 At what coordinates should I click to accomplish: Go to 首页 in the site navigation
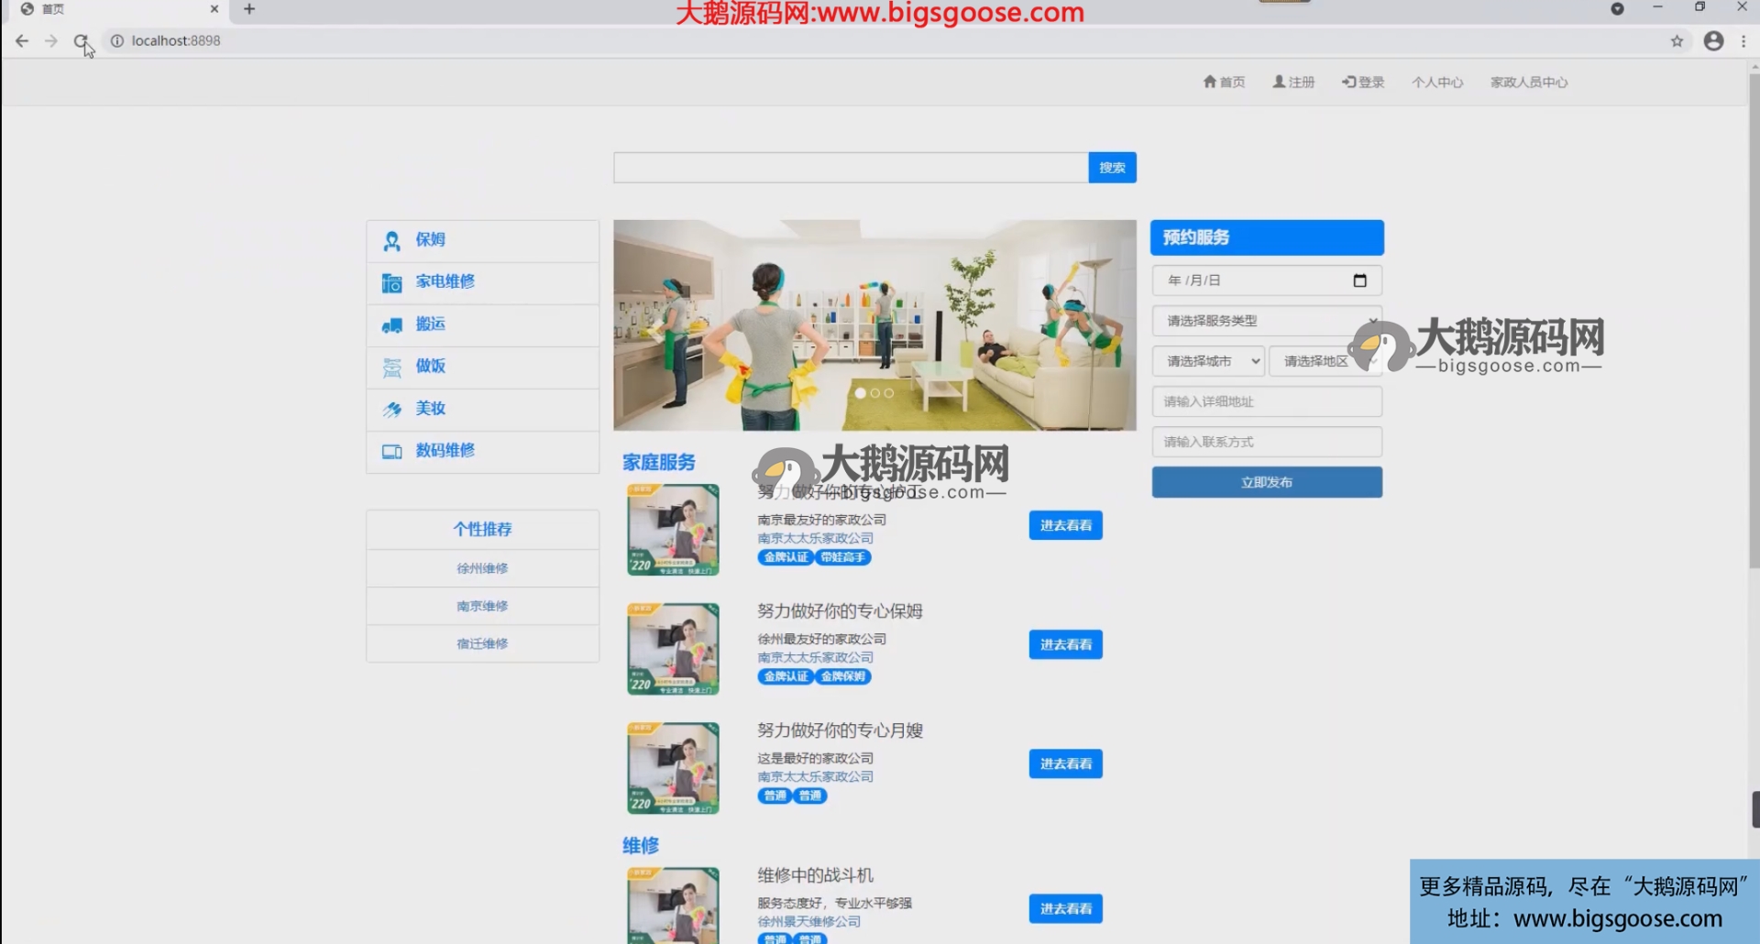(1224, 82)
